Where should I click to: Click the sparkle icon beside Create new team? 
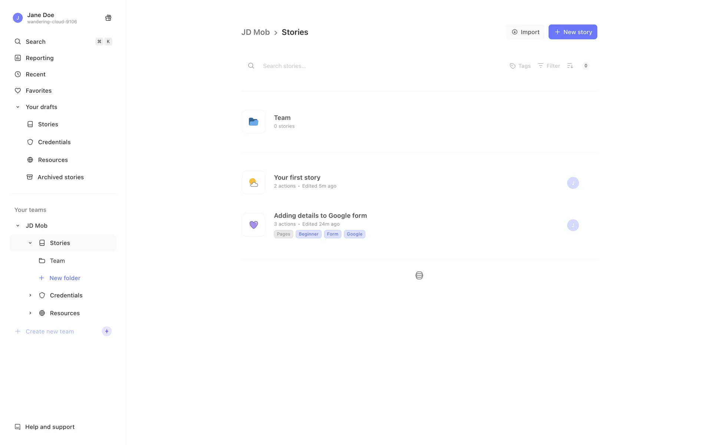click(x=107, y=331)
